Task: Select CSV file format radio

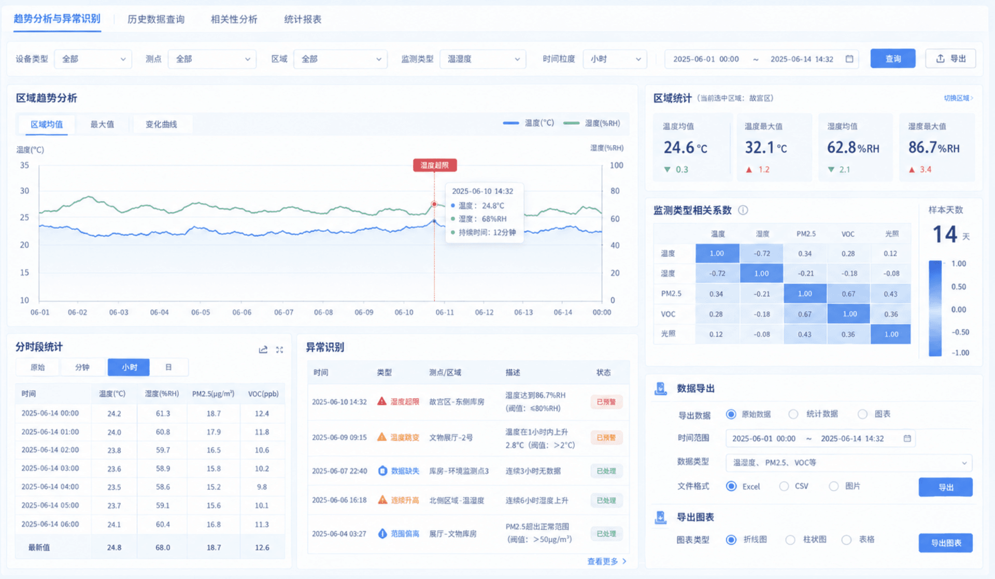Action: point(784,486)
